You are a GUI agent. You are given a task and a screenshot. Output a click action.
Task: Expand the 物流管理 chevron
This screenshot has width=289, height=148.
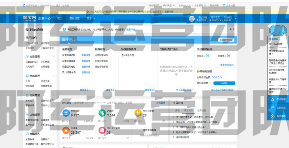click(53, 76)
